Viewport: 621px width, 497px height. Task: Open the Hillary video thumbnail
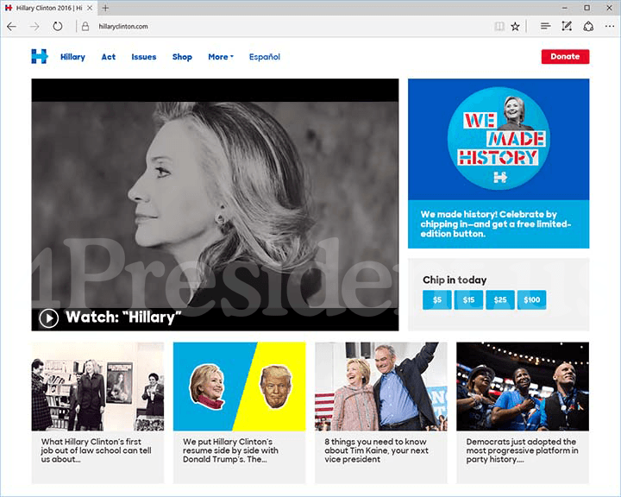pos(215,204)
